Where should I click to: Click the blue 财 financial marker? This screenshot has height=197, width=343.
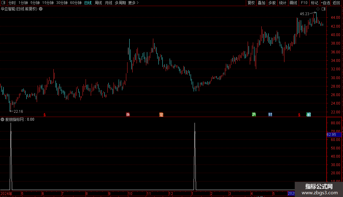coord(270,115)
